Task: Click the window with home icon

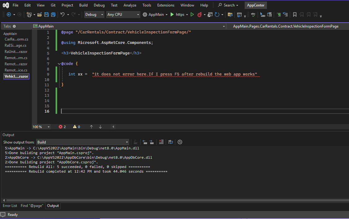Action: coord(239,15)
